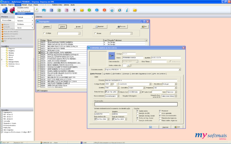Click the employee photo icon button
Image resolution: width=231 pixels, height=144 pixels.
pos(111,55)
